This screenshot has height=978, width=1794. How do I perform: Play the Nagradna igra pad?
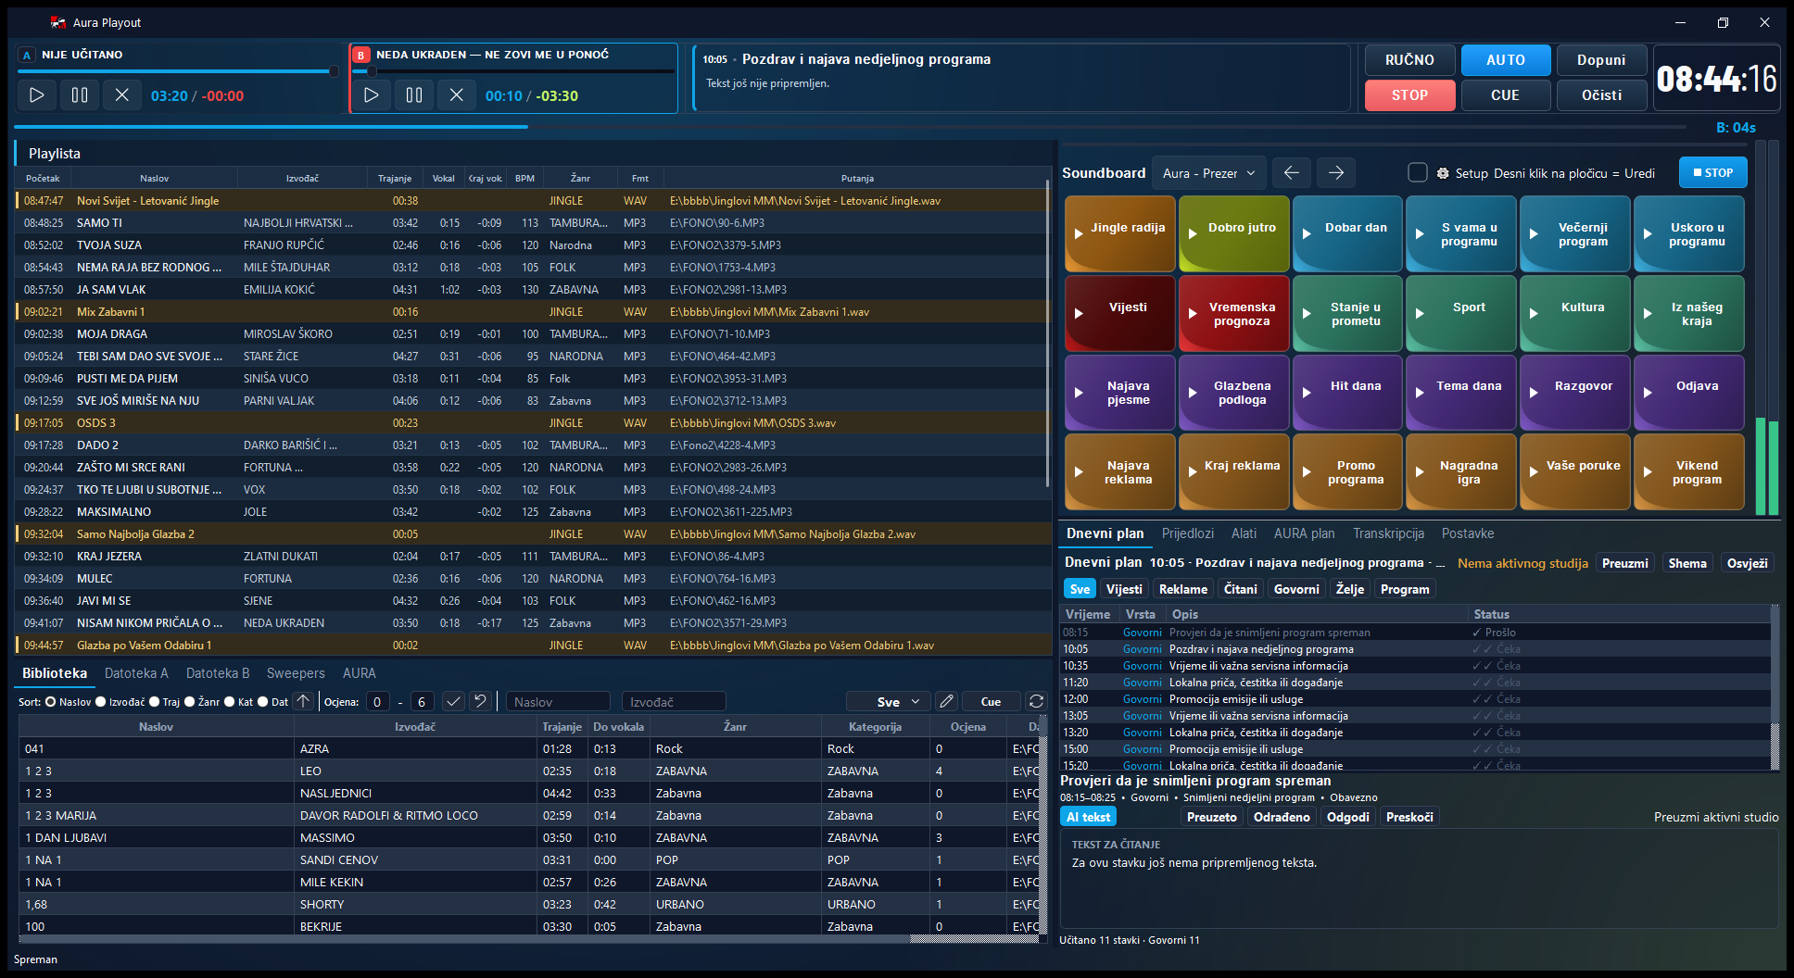click(1461, 472)
